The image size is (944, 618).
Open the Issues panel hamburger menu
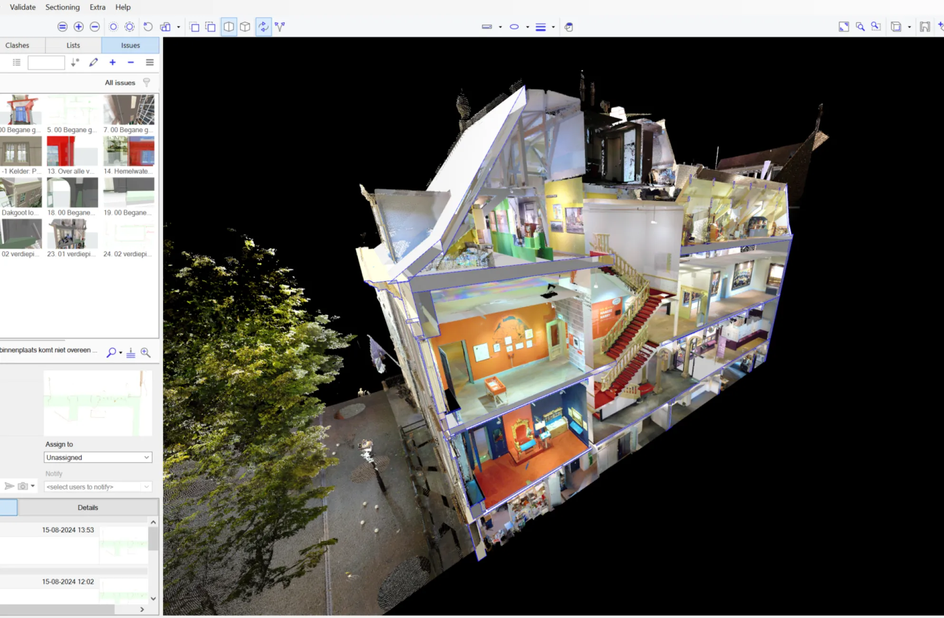click(150, 62)
